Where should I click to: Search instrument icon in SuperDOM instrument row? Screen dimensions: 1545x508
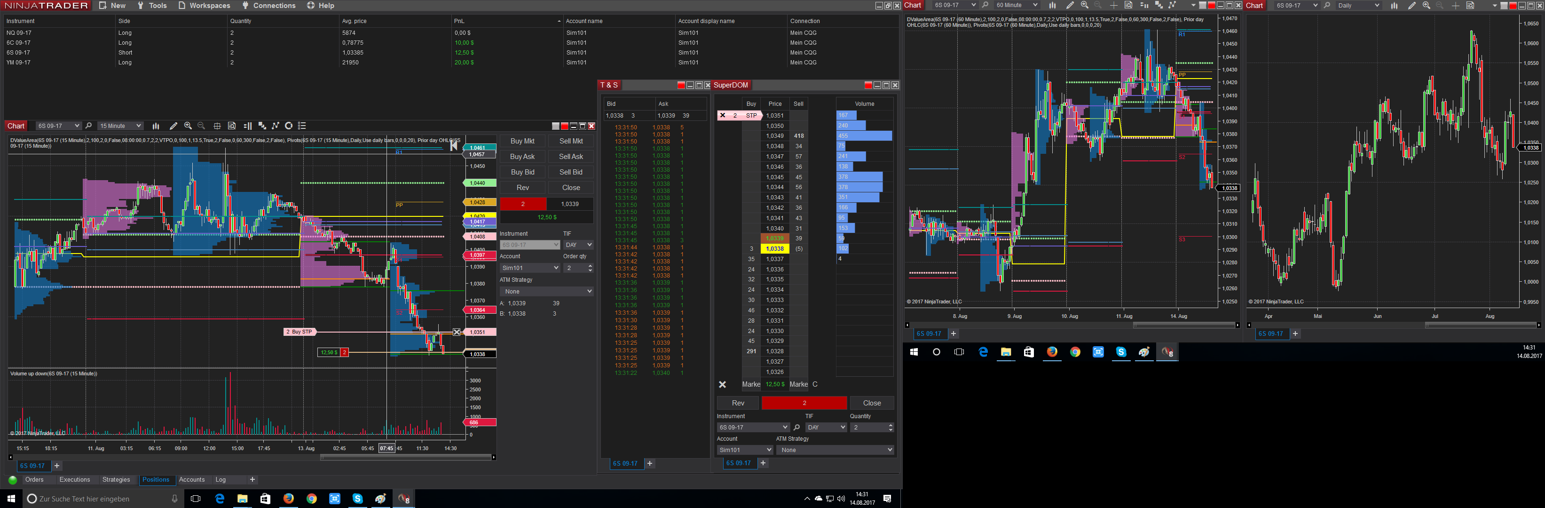(796, 428)
